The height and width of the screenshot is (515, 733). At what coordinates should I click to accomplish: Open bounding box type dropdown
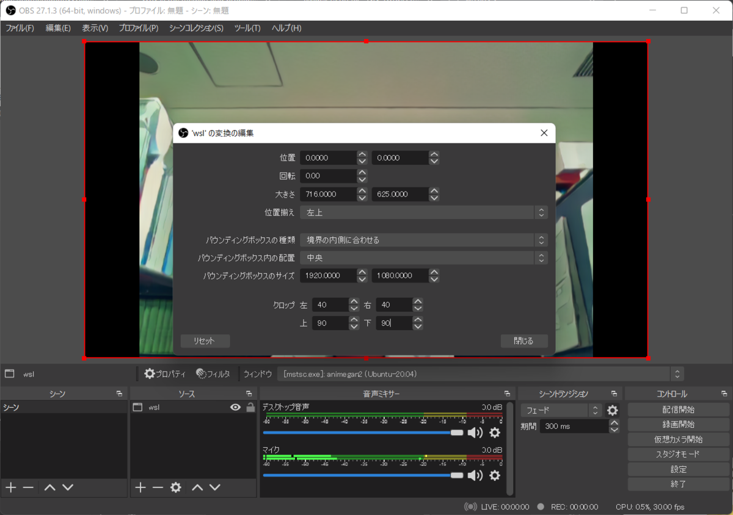tap(424, 240)
